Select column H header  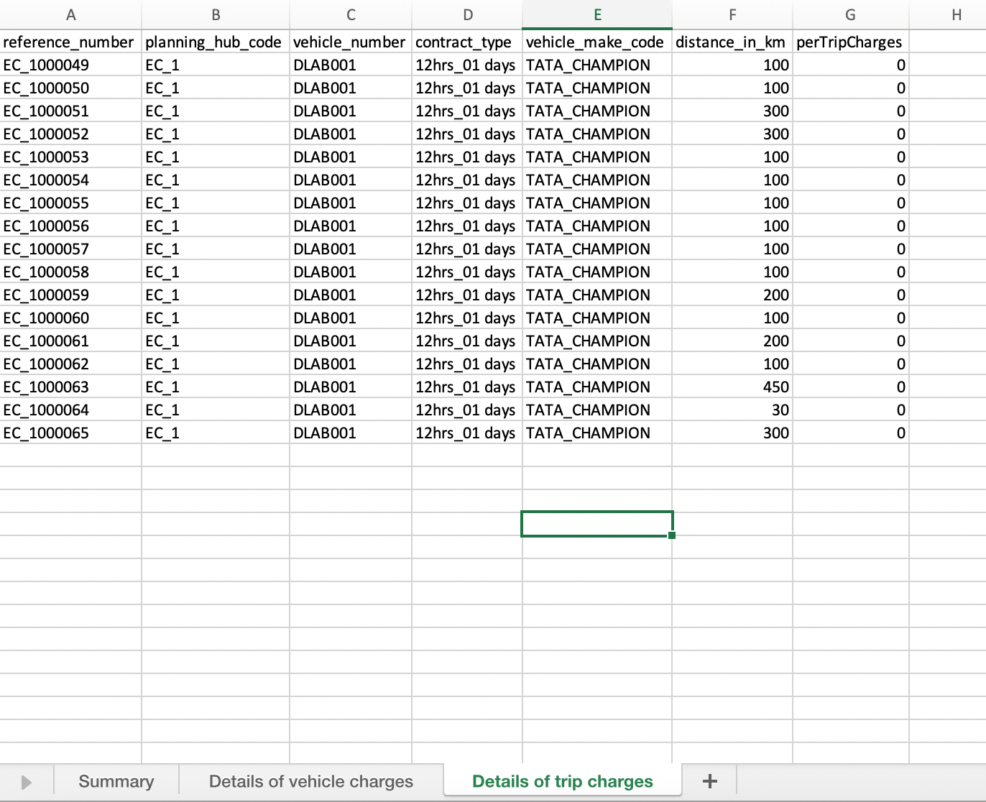click(x=956, y=14)
